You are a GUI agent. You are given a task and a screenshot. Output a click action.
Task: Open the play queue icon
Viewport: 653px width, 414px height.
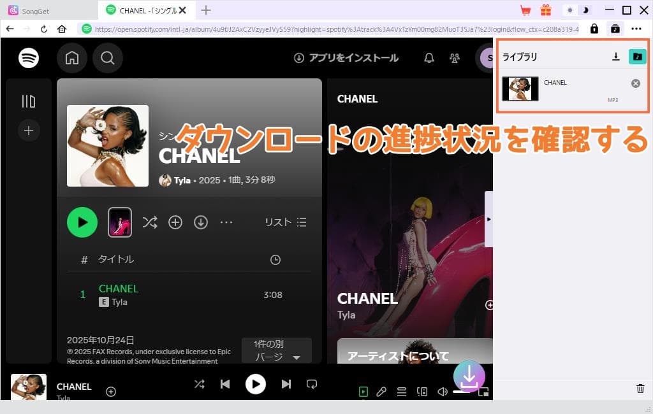[x=402, y=392]
